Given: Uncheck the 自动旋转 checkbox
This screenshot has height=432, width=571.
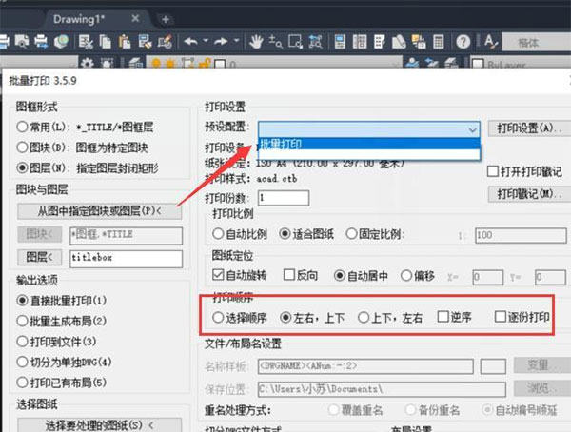Looking at the screenshot, I should (x=218, y=274).
